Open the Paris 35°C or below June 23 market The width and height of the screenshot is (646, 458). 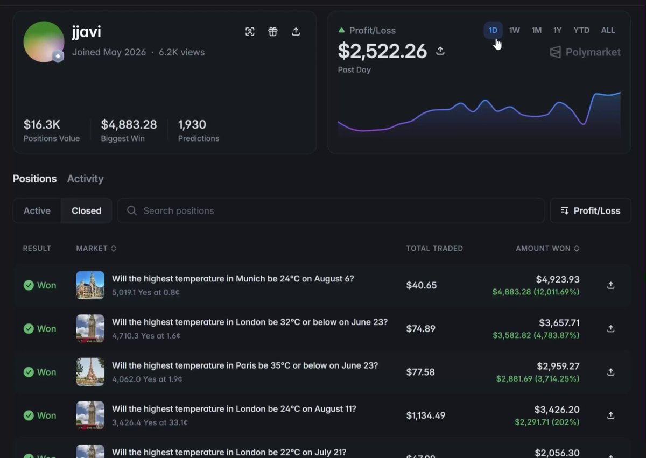[x=245, y=365]
